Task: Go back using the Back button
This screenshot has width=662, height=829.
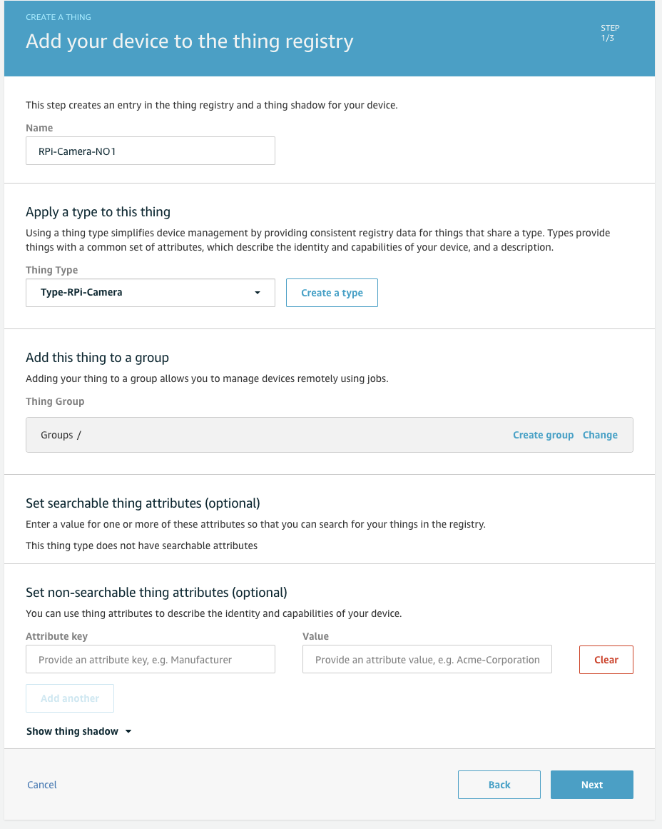Action: coord(499,785)
